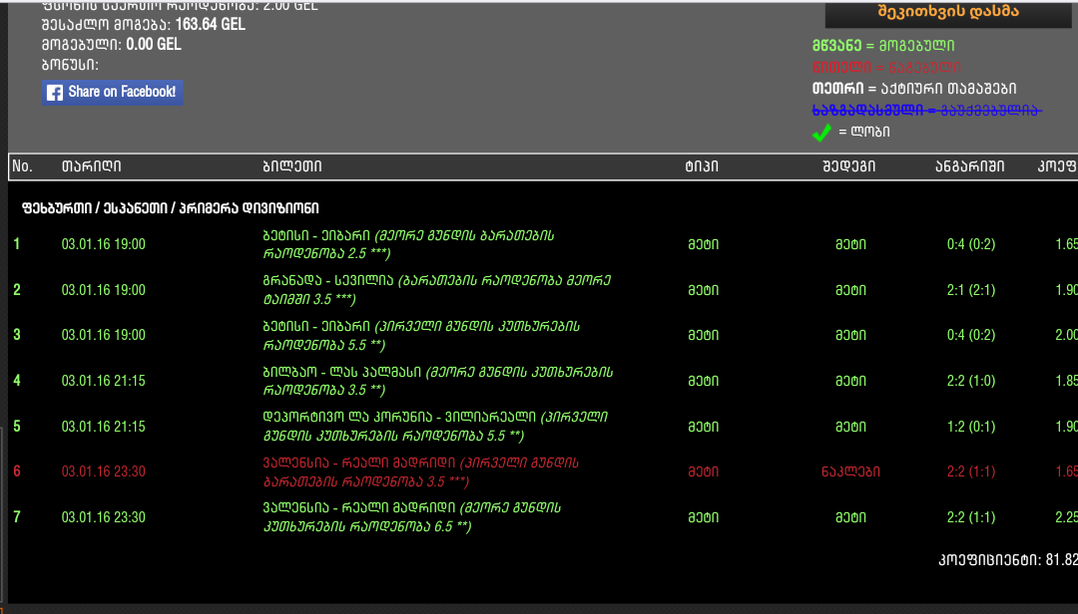
Task: Click the row number 6 in red
Action: tap(17, 471)
